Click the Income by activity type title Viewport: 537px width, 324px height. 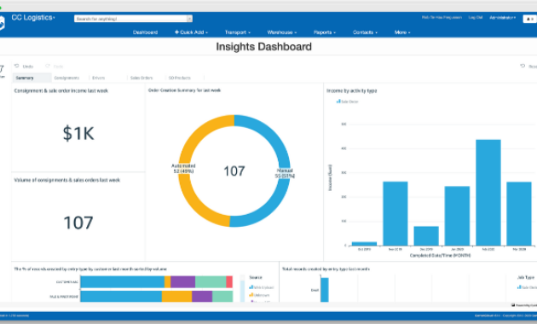(352, 90)
